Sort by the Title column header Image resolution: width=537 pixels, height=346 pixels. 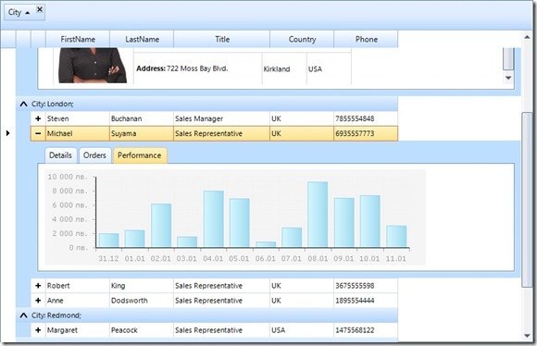[222, 39]
